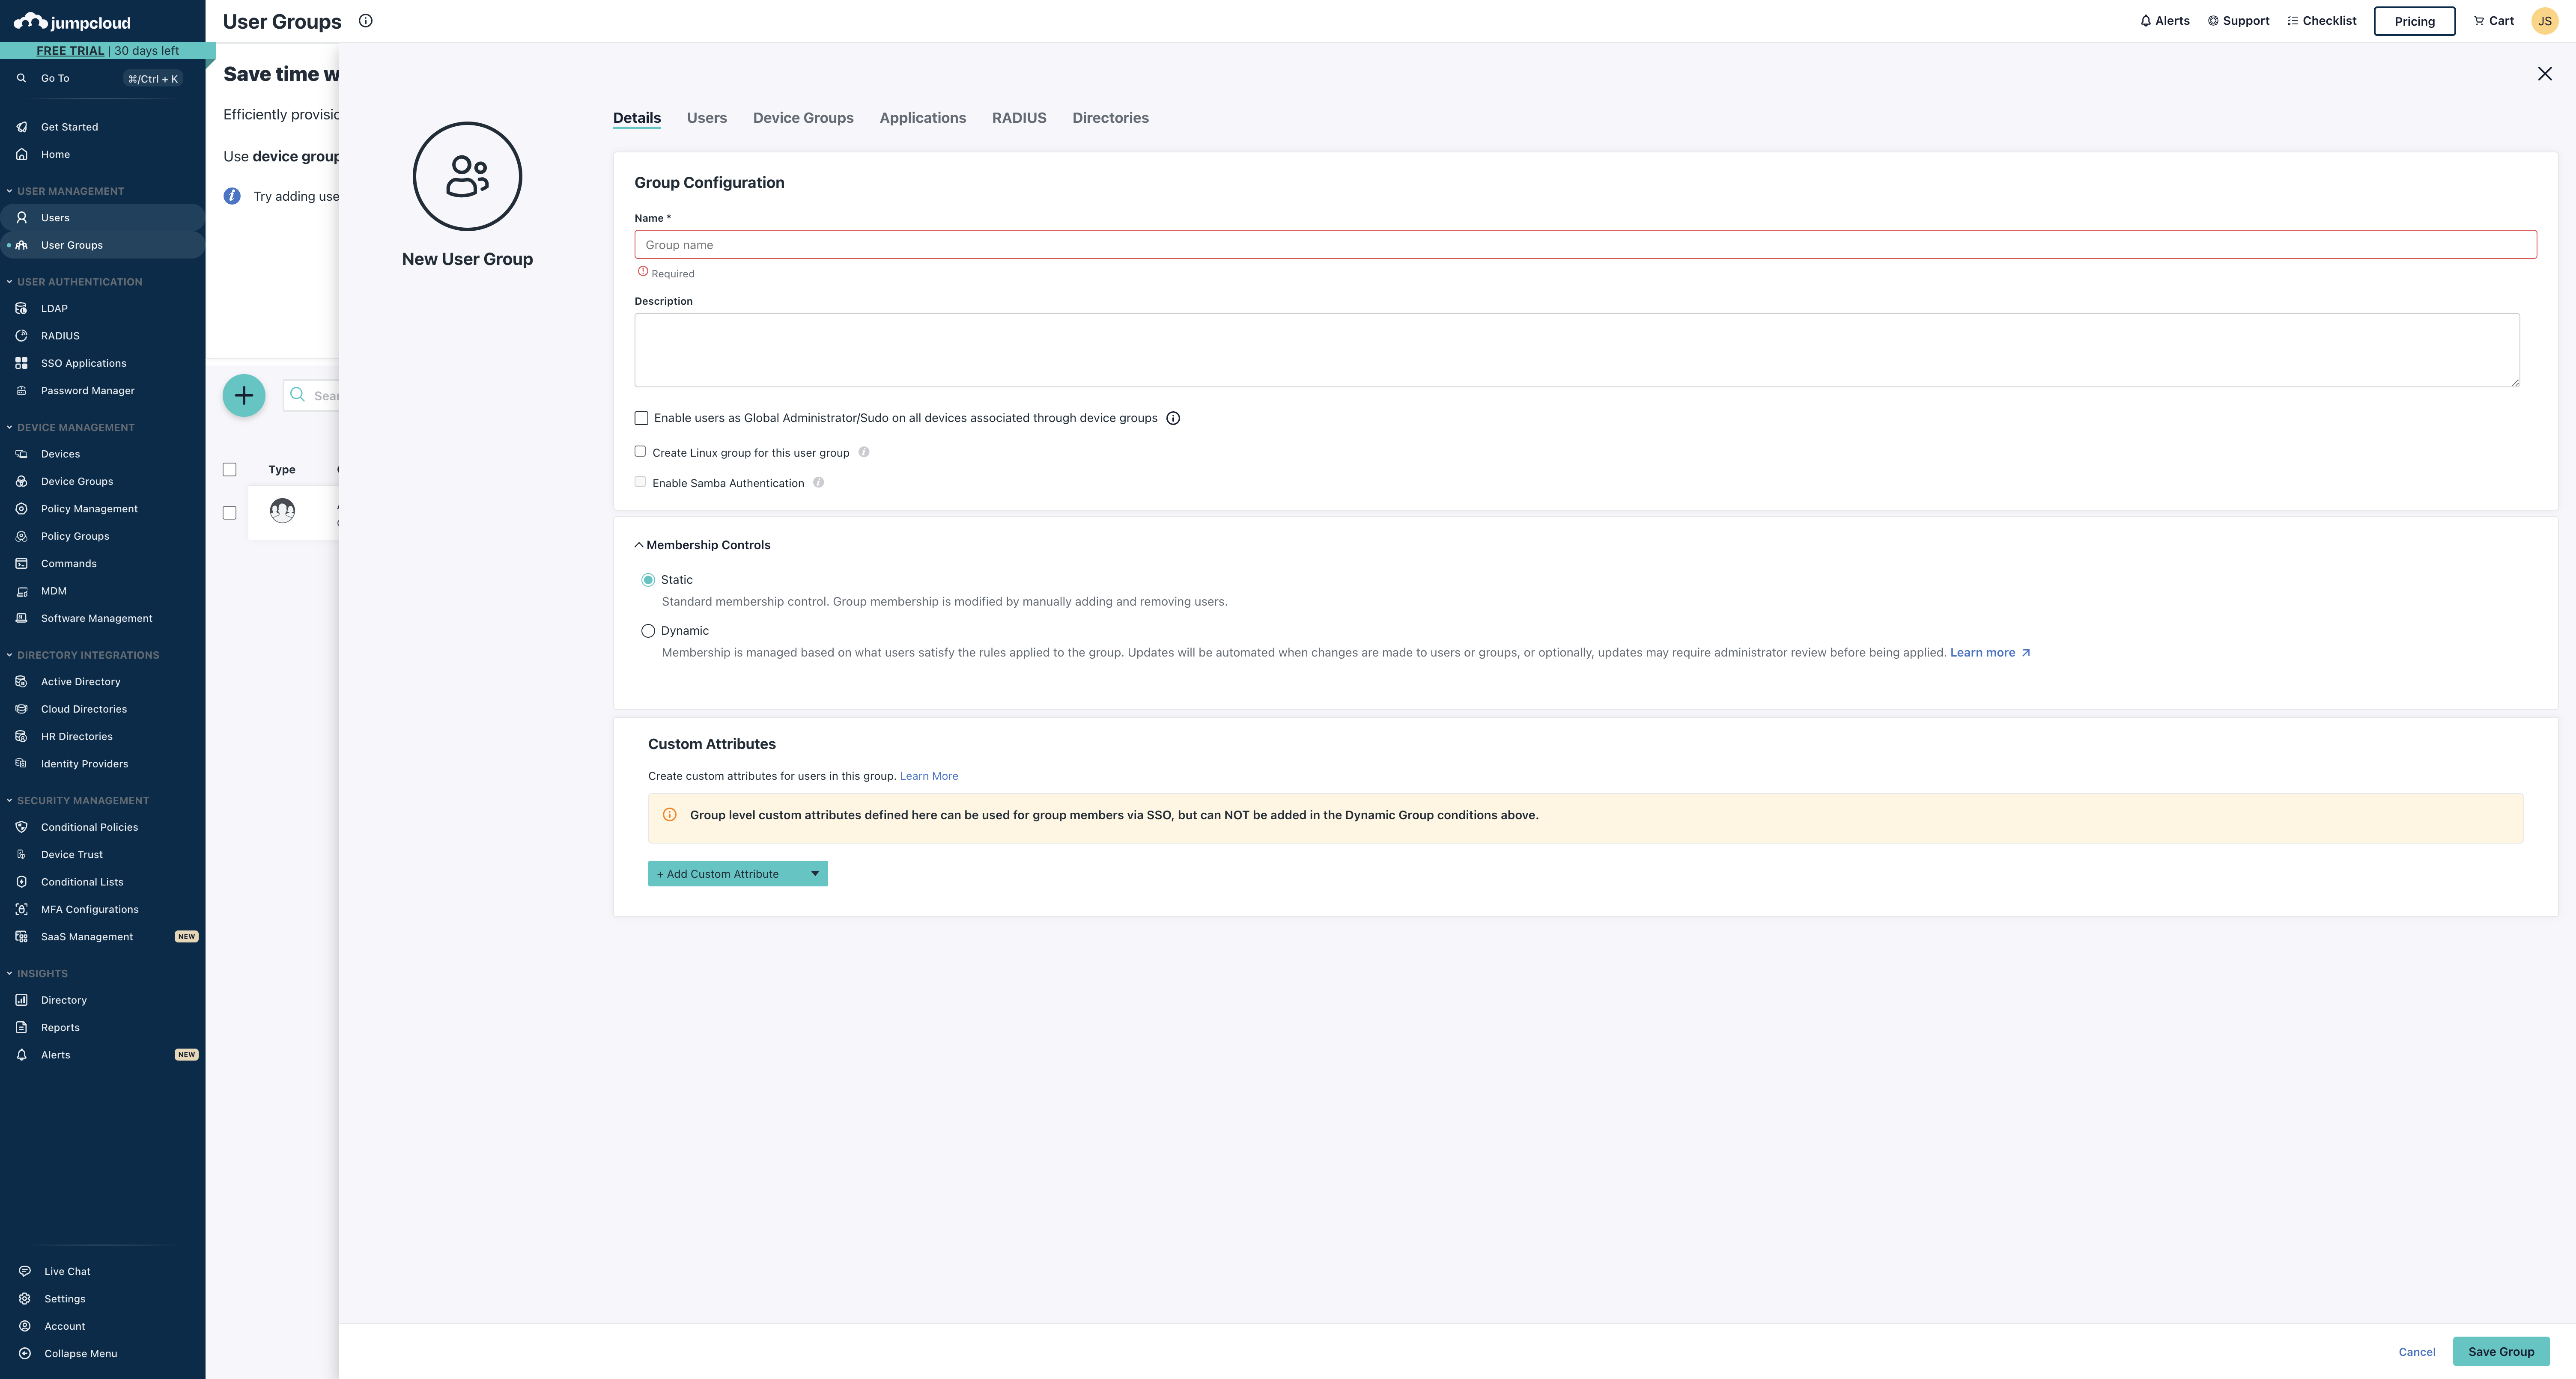Image resolution: width=2576 pixels, height=1379 pixels.
Task: Open Learn More link in Custom Attributes
Action: tap(929, 776)
